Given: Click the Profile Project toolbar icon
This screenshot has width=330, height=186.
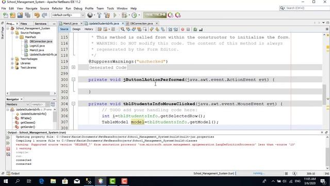Looking at the screenshot, I should click(134, 15).
